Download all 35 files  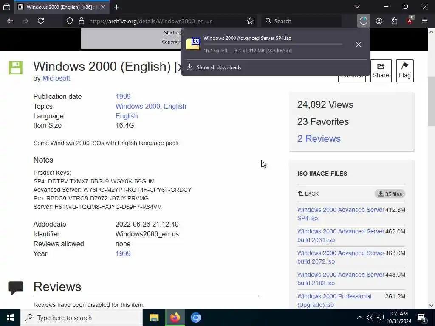390,194
